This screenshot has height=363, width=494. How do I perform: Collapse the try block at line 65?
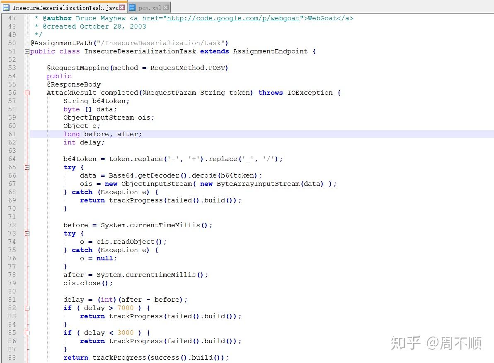pyautogui.click(x=27, y=167)
